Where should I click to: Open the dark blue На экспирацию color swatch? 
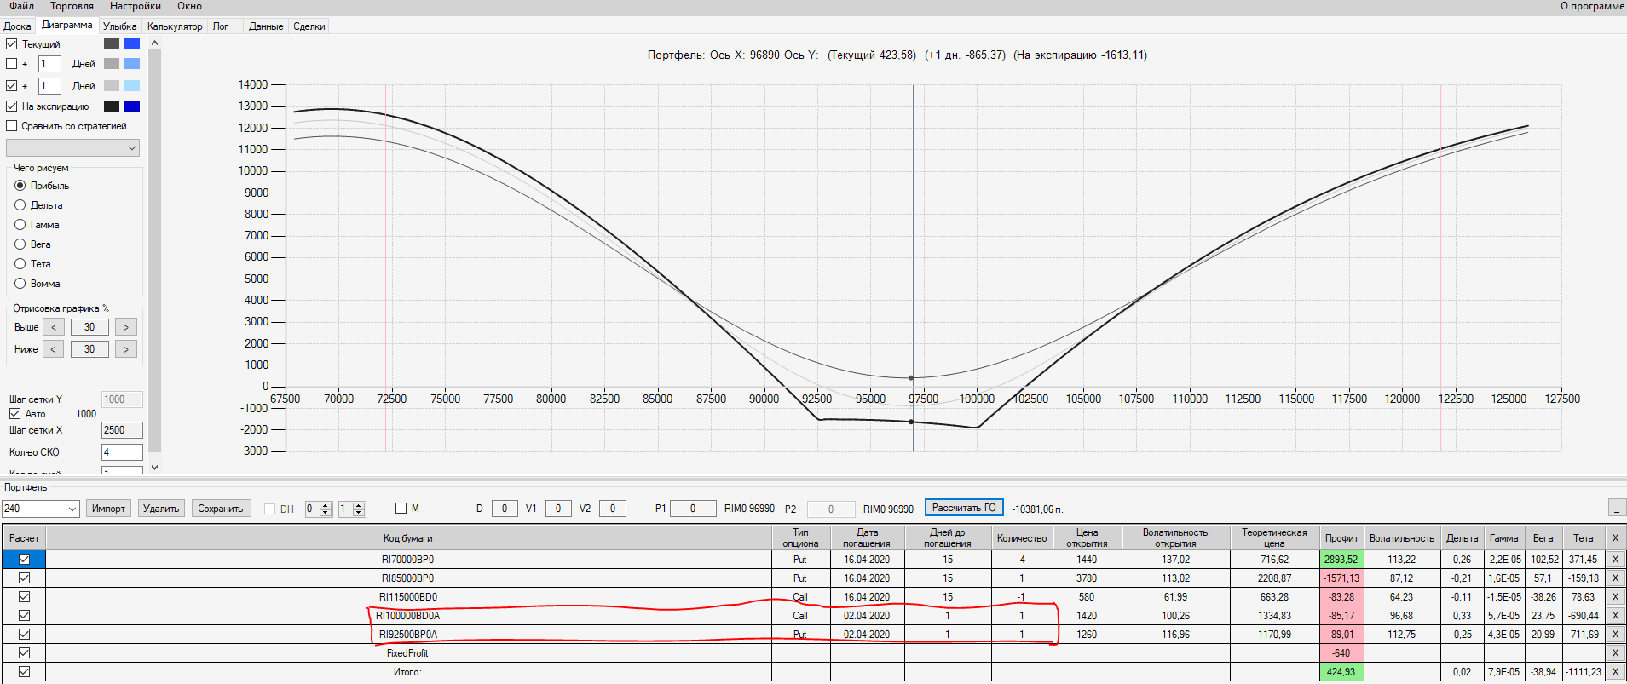tap(132, 106)
